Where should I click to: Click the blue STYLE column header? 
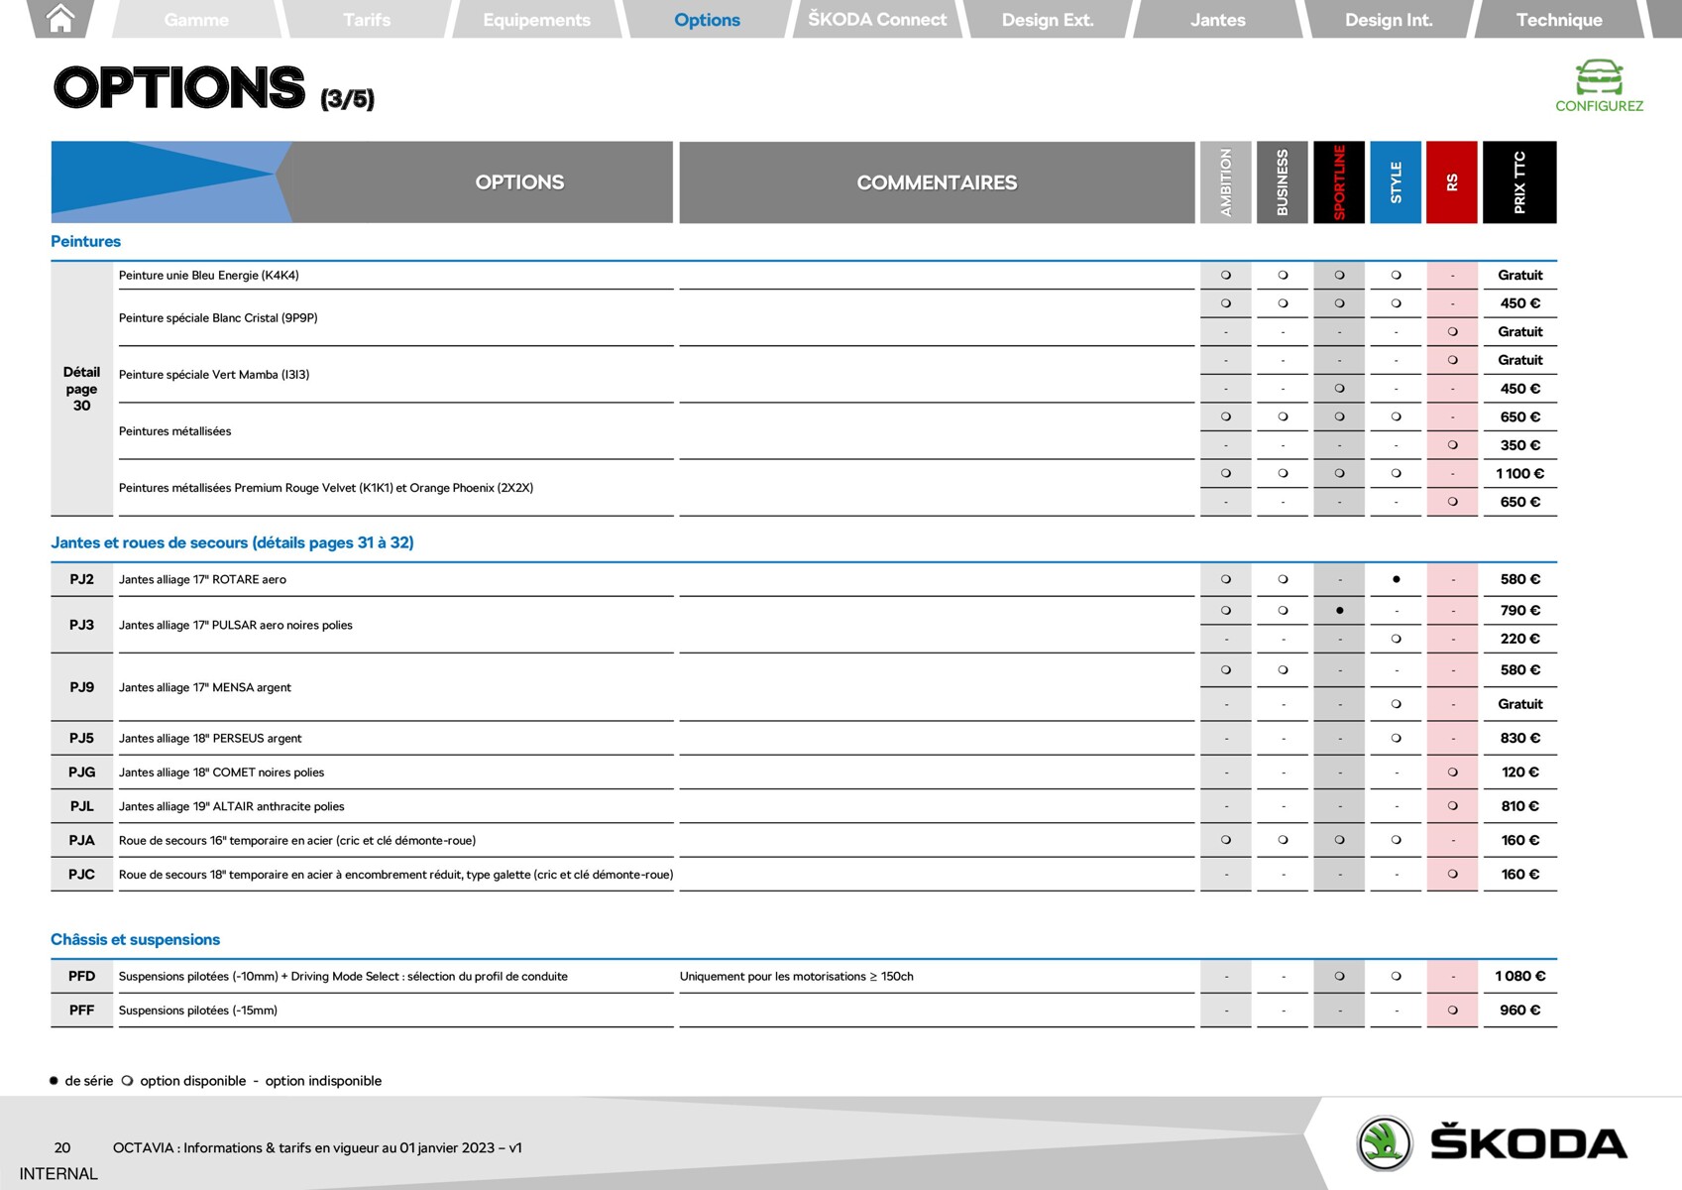[1396, 182]
